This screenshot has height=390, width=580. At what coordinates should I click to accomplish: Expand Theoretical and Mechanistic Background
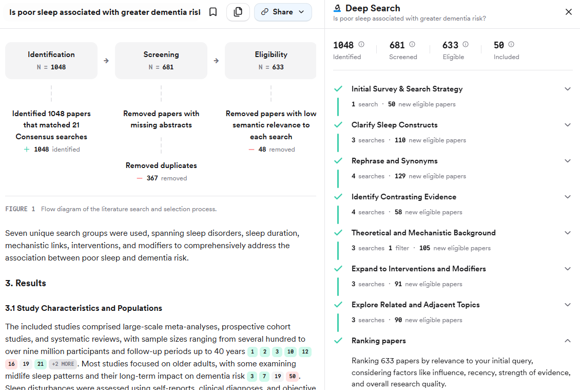[x=567, y=233]
